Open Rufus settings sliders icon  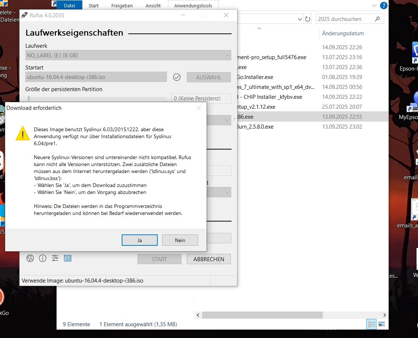coord(55,258)
